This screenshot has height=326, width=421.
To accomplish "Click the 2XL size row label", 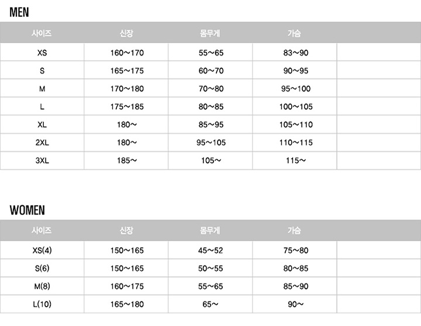I will tap(42, 142).
